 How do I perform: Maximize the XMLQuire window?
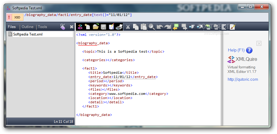point(250,7)
